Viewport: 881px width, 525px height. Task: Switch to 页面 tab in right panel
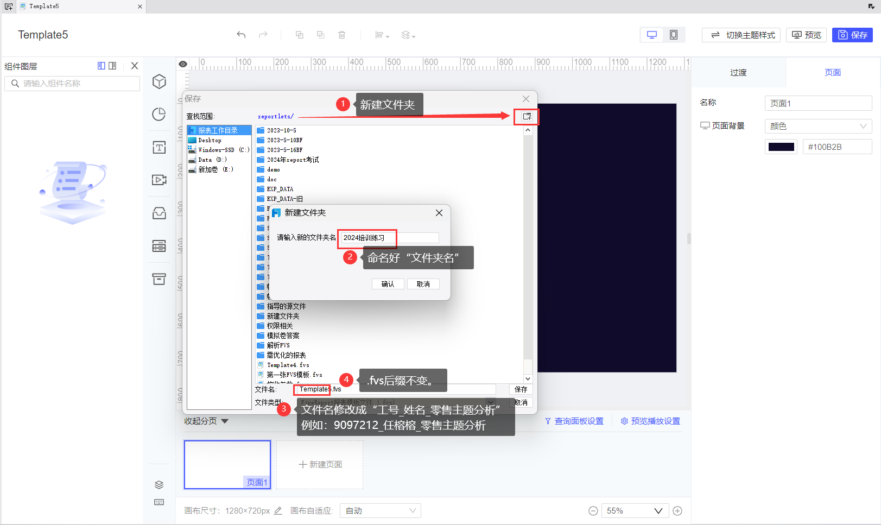click(x=833, y=72)
